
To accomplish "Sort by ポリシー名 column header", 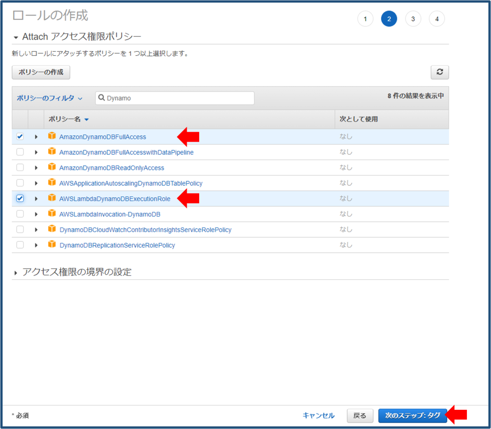I will (x=68, y=119).
